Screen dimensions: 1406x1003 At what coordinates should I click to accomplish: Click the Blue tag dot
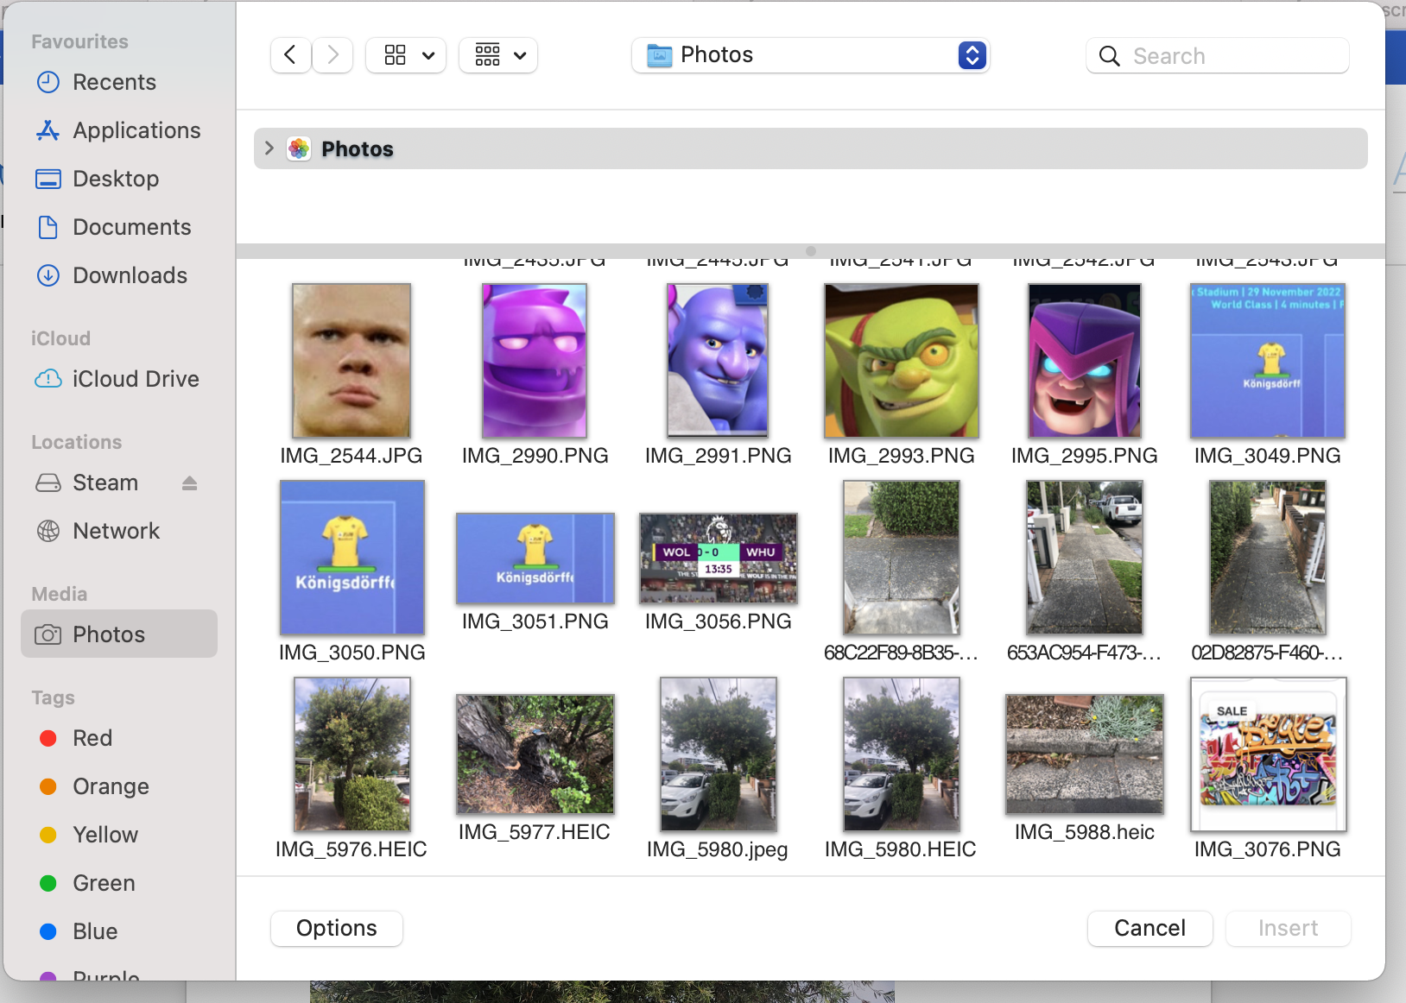[x=48, y=931]
